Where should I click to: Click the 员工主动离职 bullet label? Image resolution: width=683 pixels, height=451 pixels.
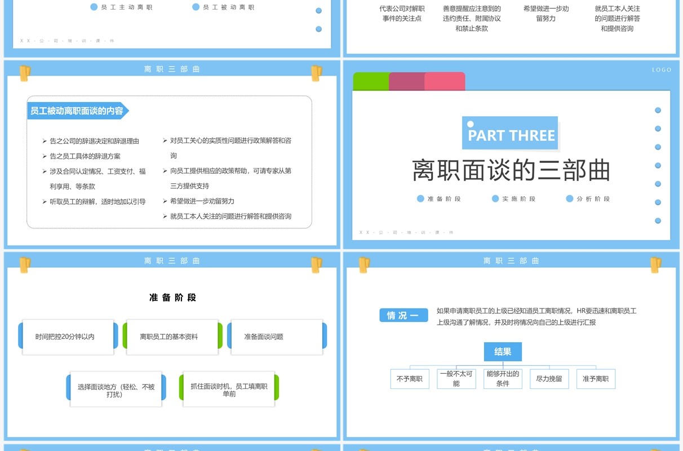point(127,7)
